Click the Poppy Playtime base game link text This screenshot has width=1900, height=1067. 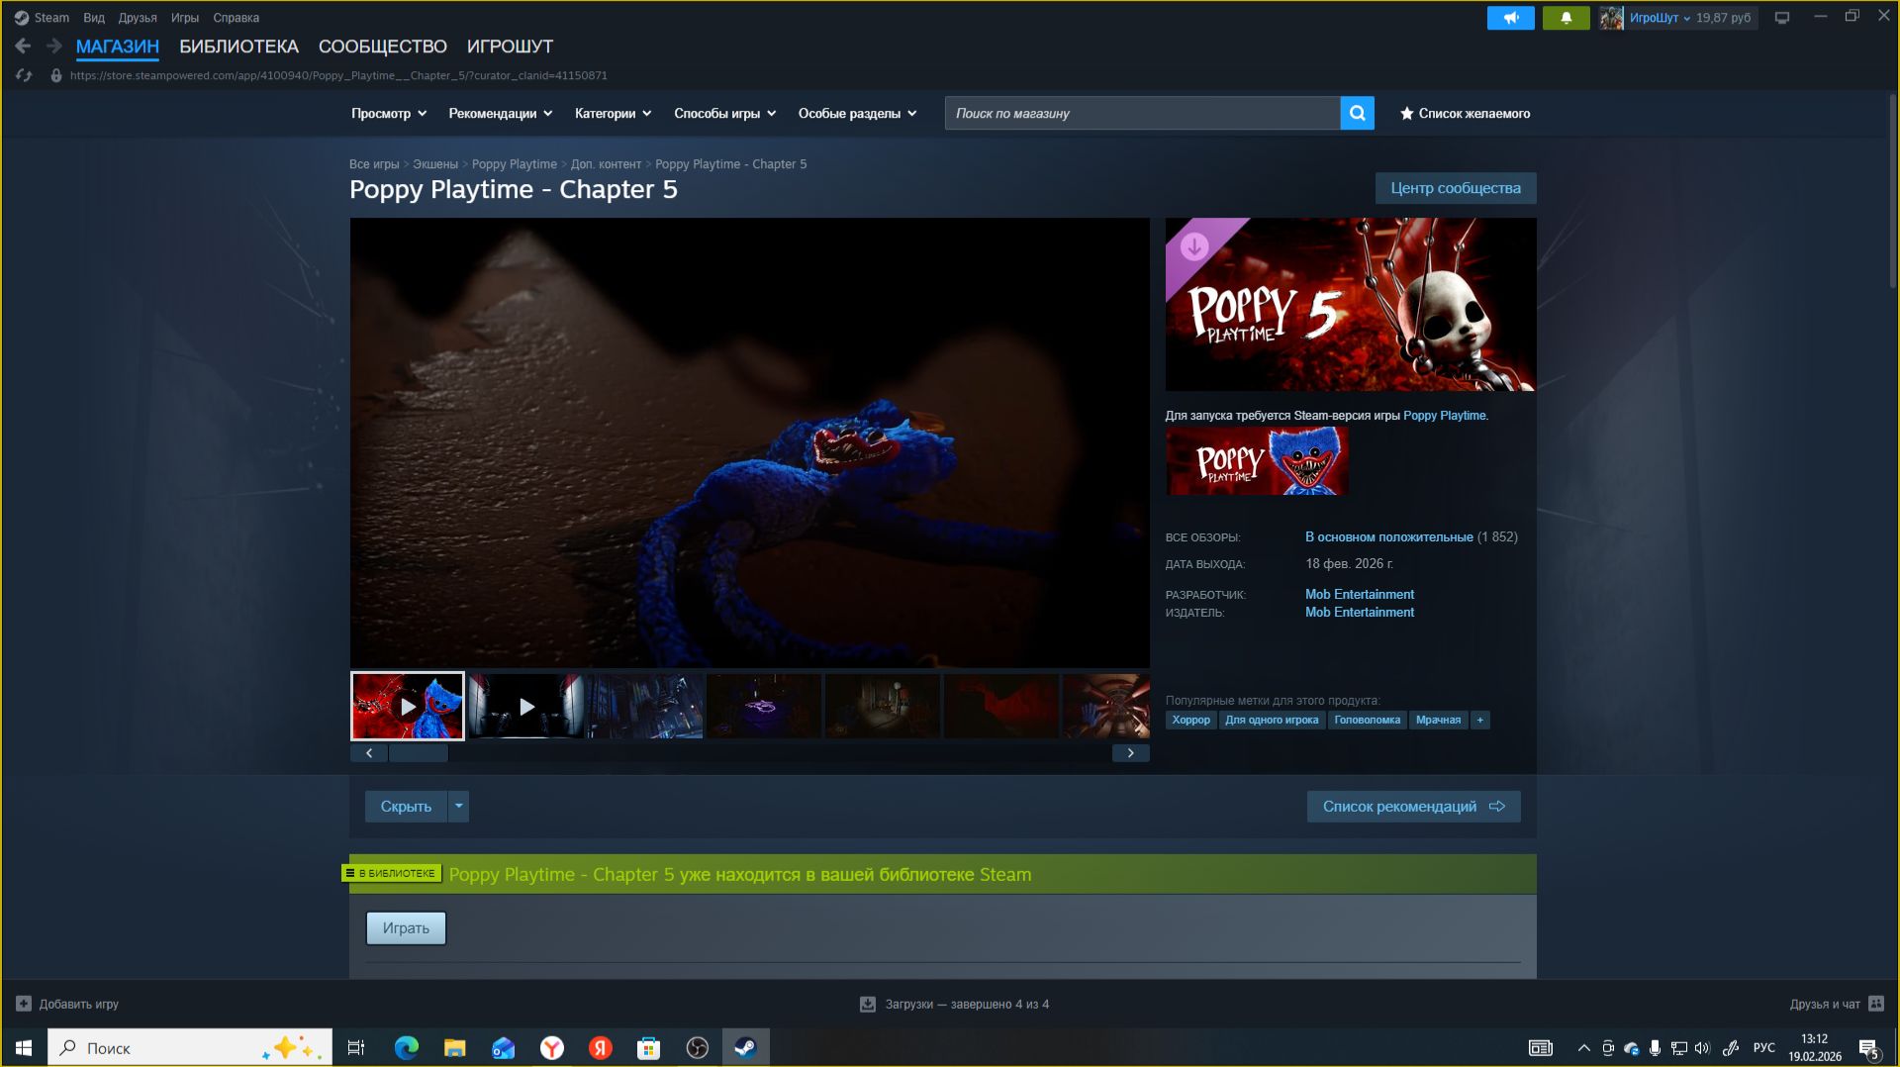pyautogui.click(x=1444, y=416)
